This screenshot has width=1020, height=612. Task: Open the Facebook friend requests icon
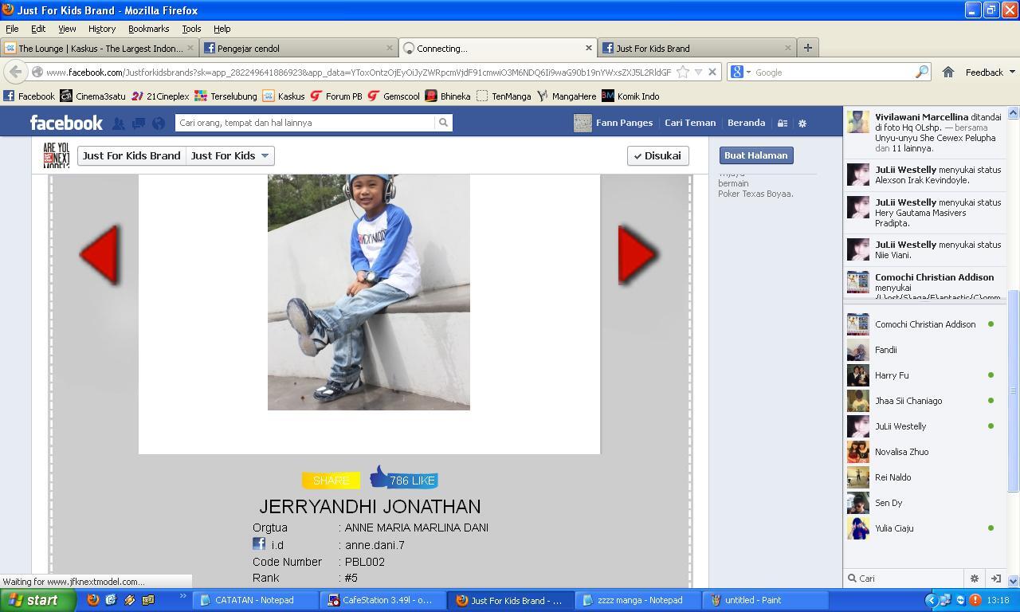(x=118, y=123)
